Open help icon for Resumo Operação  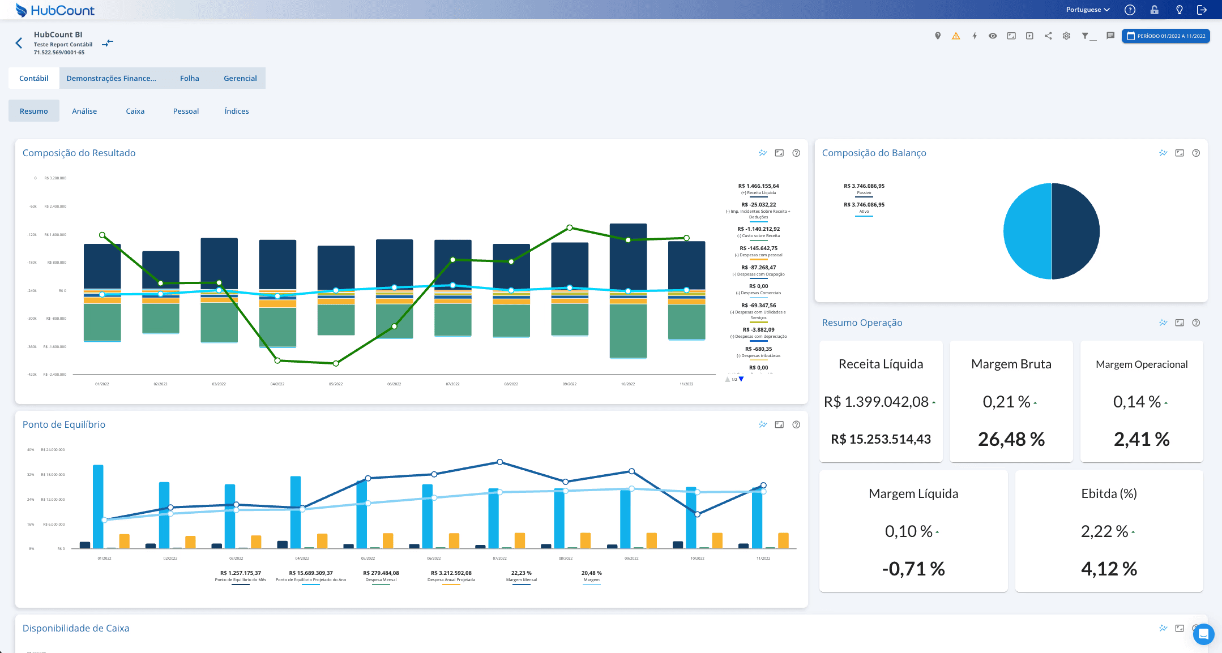coord(1196,323)
